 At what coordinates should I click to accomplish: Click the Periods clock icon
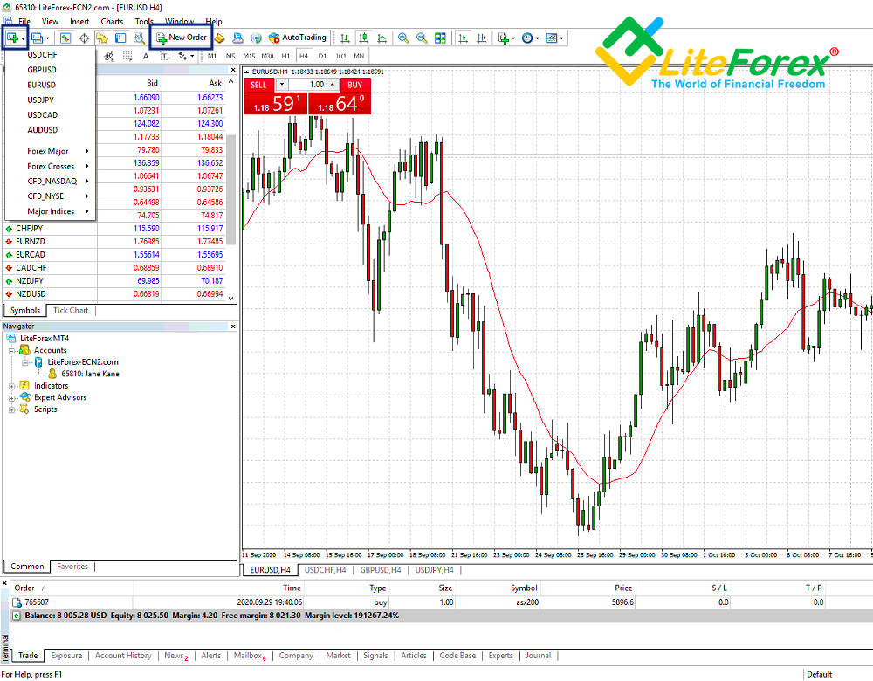pos(527,38)
